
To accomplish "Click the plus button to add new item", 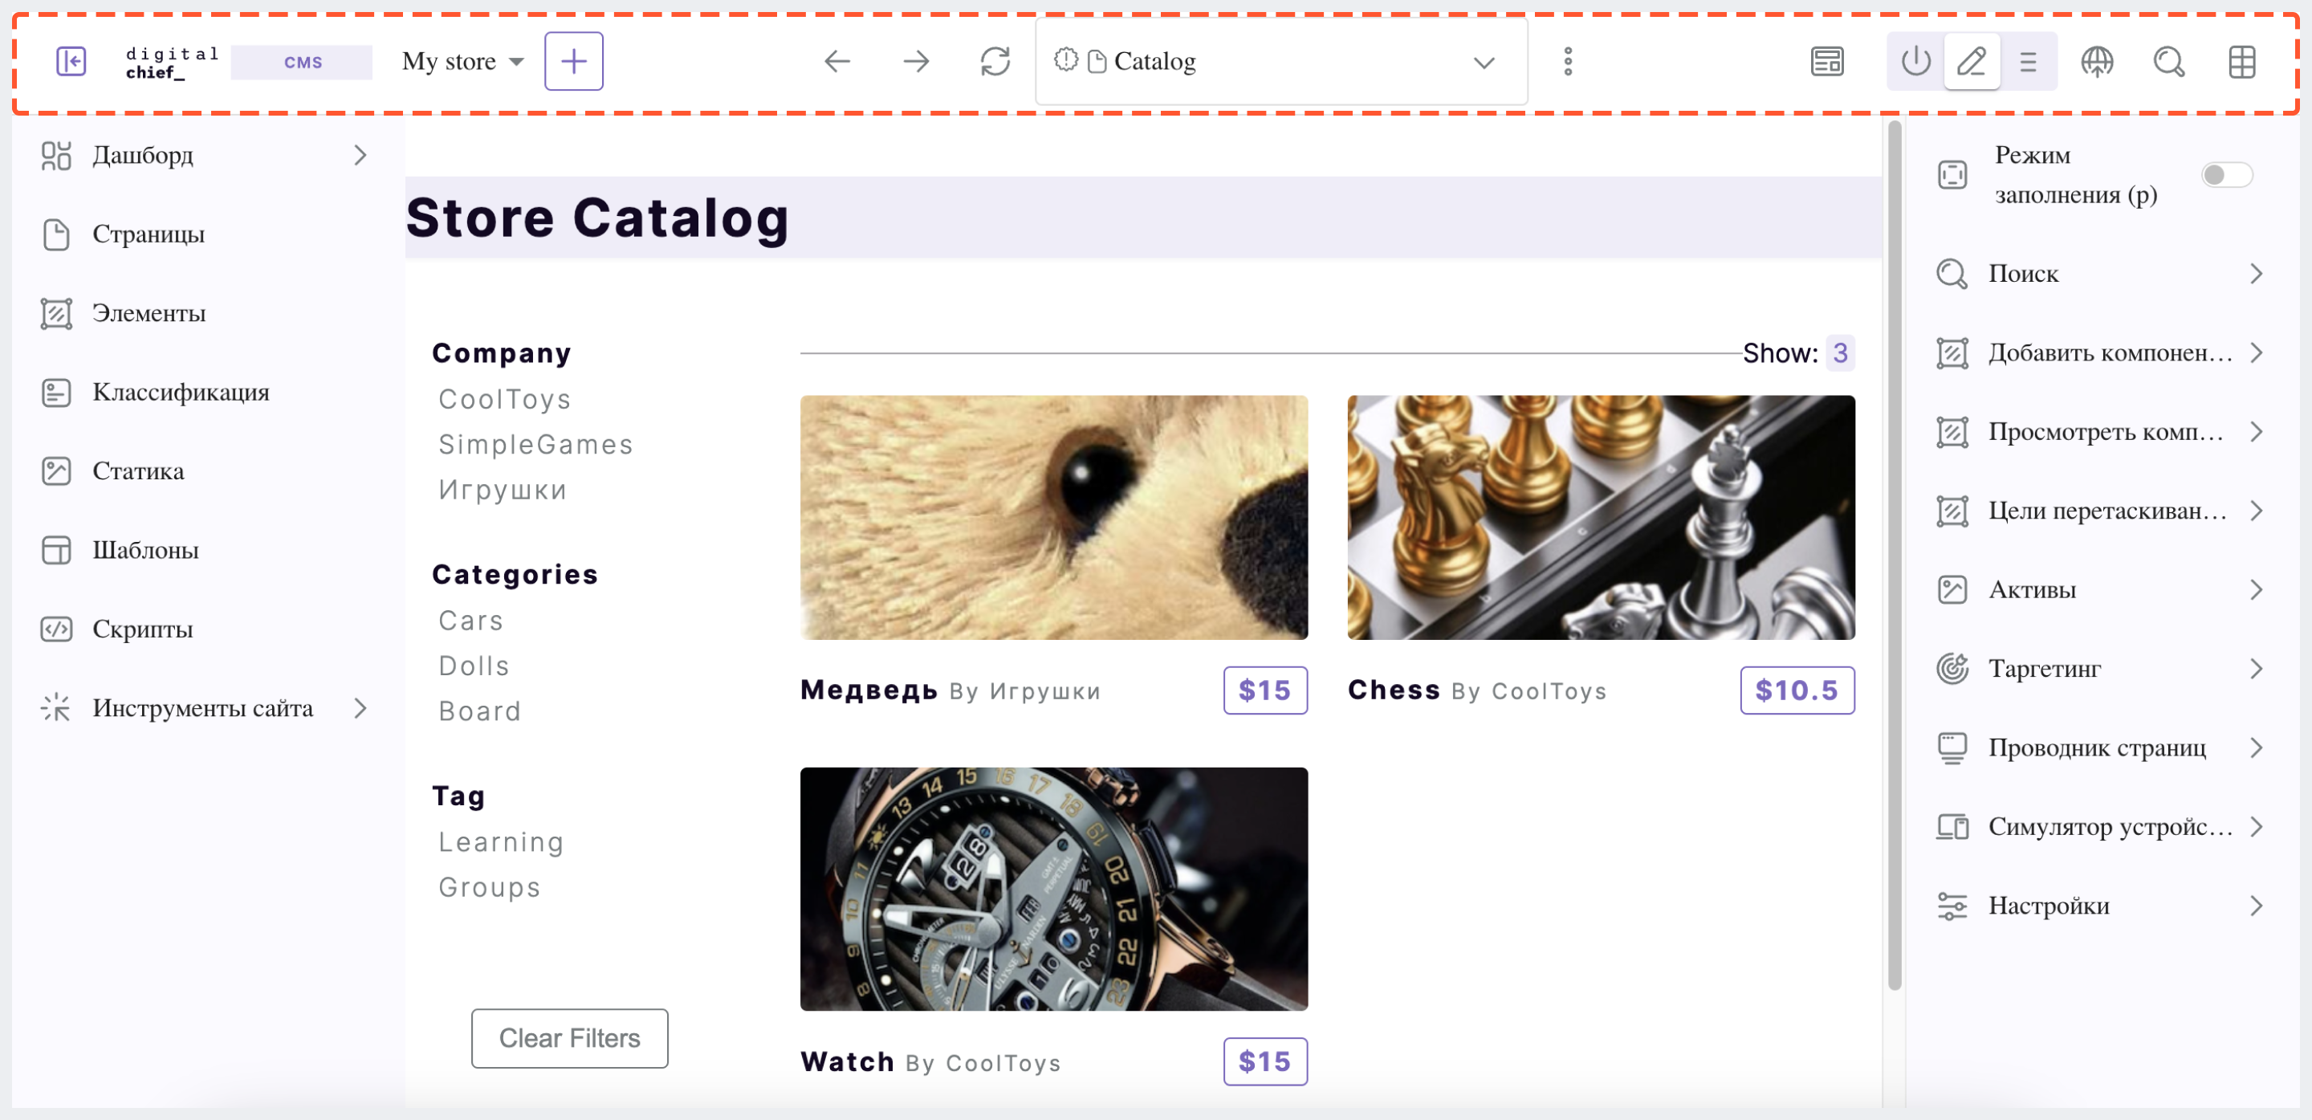I will (x=575, y=60).
